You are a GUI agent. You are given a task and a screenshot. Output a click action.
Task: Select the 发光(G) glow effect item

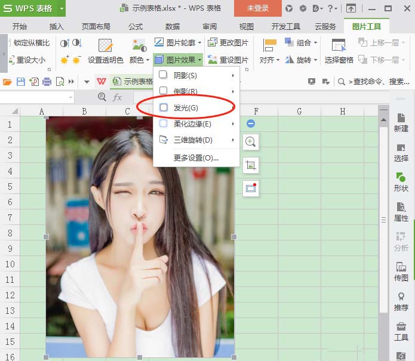click(185, 107)
